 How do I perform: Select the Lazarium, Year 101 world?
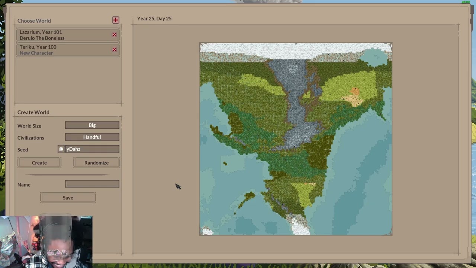coord(68,35)
